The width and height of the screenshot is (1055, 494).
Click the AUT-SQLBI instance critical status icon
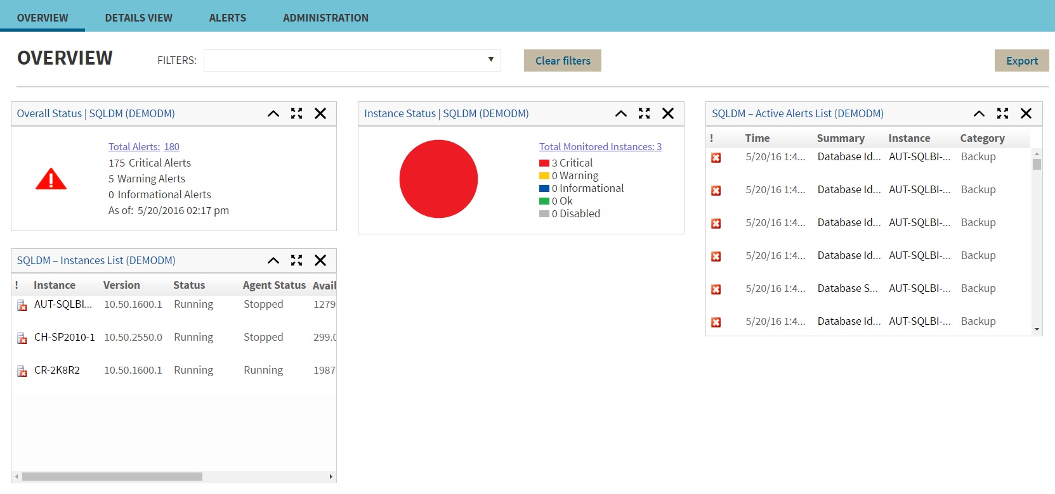pyautogui.click(x=22, y=305)
